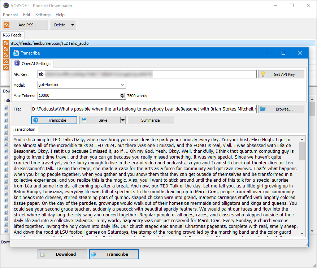The height and width of the screenshot is (268, 317).
Task: Click the 7500 words label
Action: pyautogui.click(x=137, y=96)
